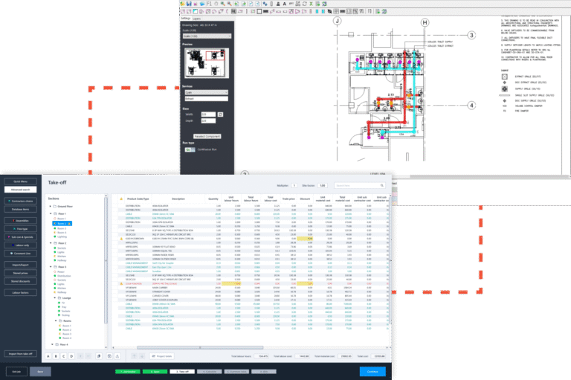Go to the Summary totals step

point(236,372)
